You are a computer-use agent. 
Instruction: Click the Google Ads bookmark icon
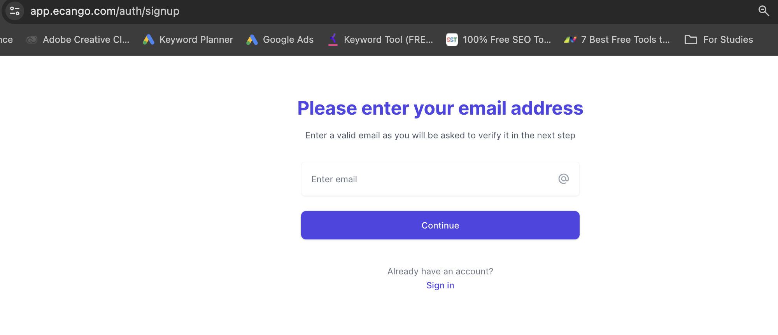point(252,39)
